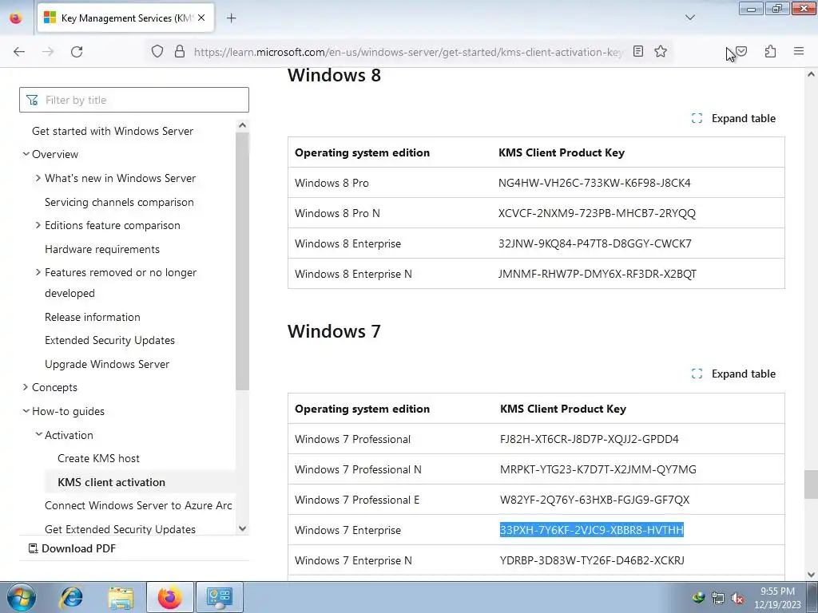Open a new tab with the plus button
This screenshot has height=613, width=818.
click(231, 18)
